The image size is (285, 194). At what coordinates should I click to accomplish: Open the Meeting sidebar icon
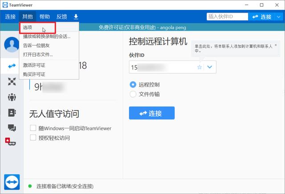point(12,97)
